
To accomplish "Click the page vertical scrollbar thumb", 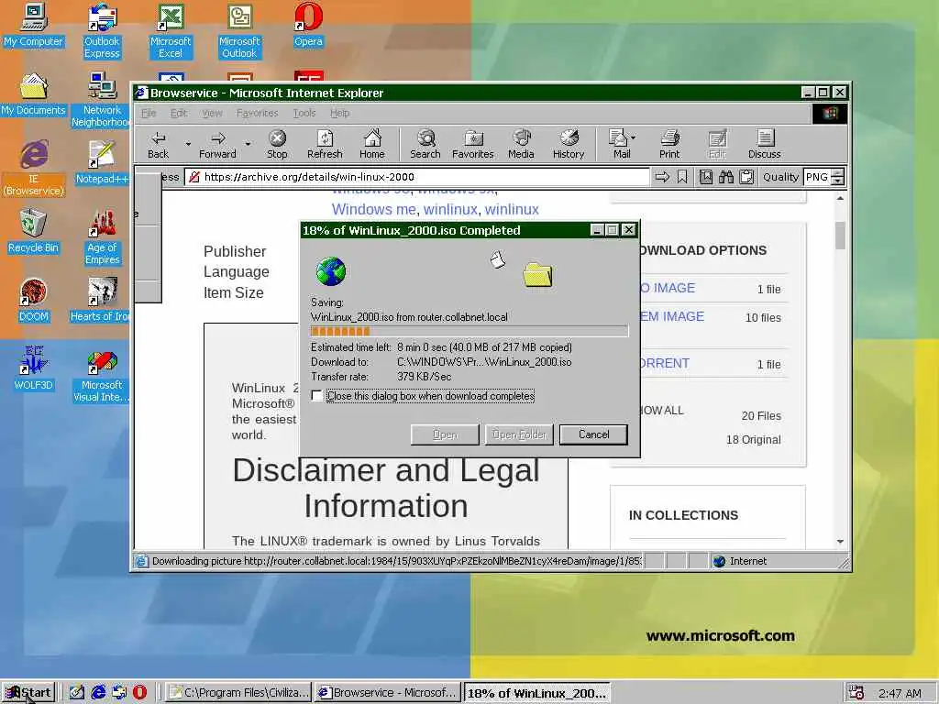I will [x=840, y=236].
